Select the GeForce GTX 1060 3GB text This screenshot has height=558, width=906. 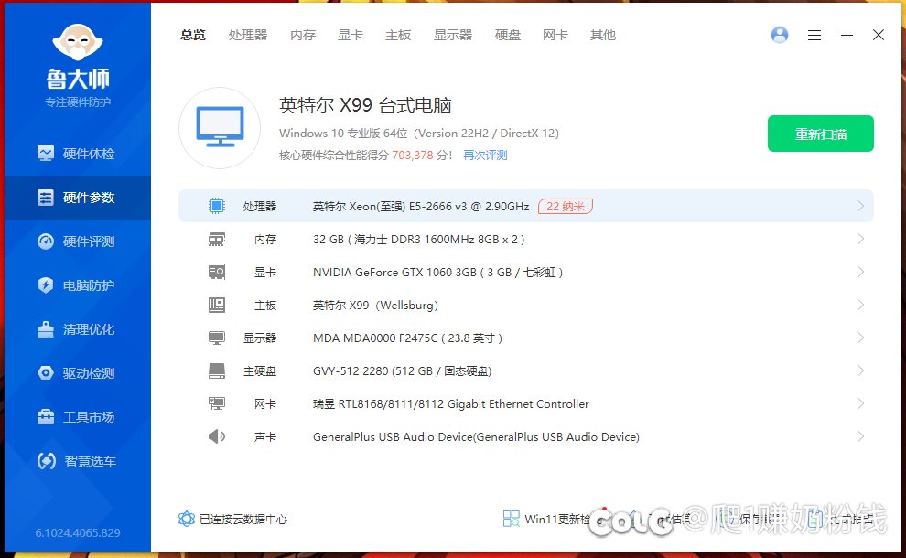pos(437,272)
